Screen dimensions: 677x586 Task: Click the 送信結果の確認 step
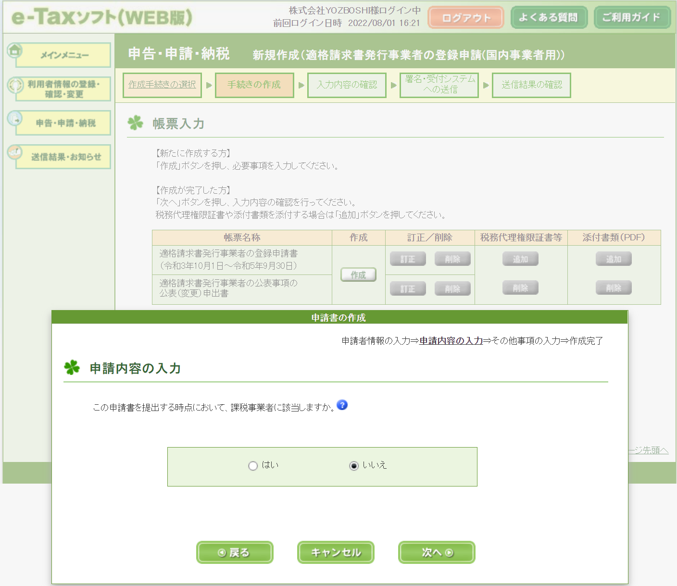pos(531,85)
